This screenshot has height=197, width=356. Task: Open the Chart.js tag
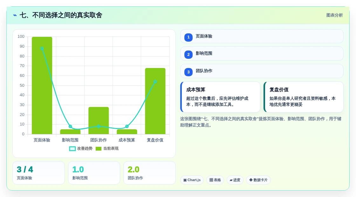click(192, 180)
